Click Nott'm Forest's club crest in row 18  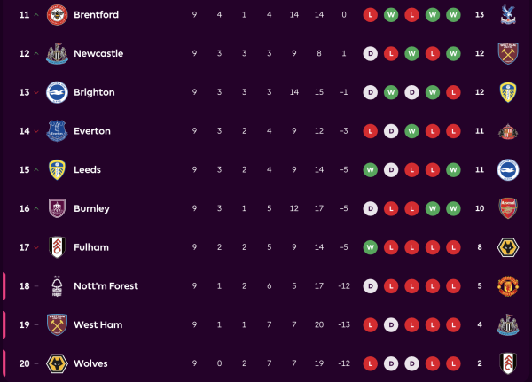(57, 286)
